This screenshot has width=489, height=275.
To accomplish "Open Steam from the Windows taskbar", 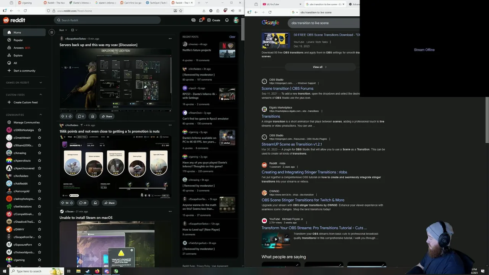I will [87, 271].
